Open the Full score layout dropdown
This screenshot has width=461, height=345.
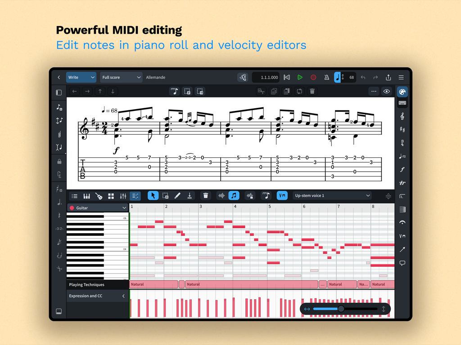pos(121,77)
